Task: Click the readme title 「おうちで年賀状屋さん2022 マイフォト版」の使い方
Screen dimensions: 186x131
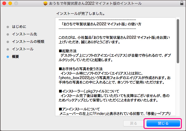Action: pos(101,24)
